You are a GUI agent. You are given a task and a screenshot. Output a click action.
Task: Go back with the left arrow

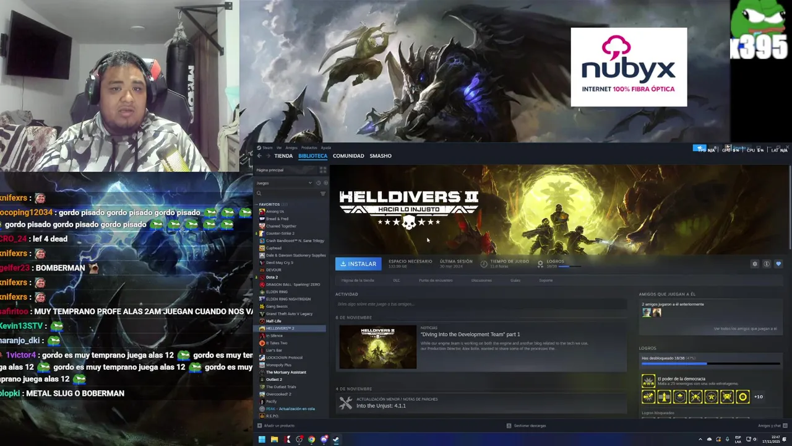pos(259,155)
